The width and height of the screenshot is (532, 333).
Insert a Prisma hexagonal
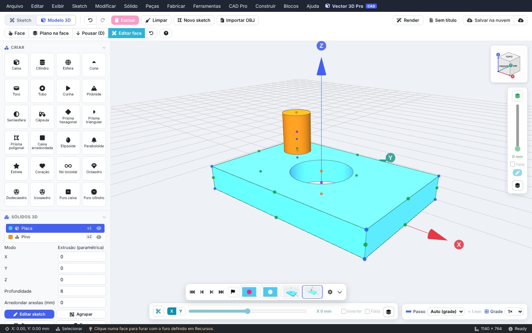click(68, 117)
